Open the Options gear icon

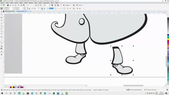pyautogui.click(x=74, y=5)
